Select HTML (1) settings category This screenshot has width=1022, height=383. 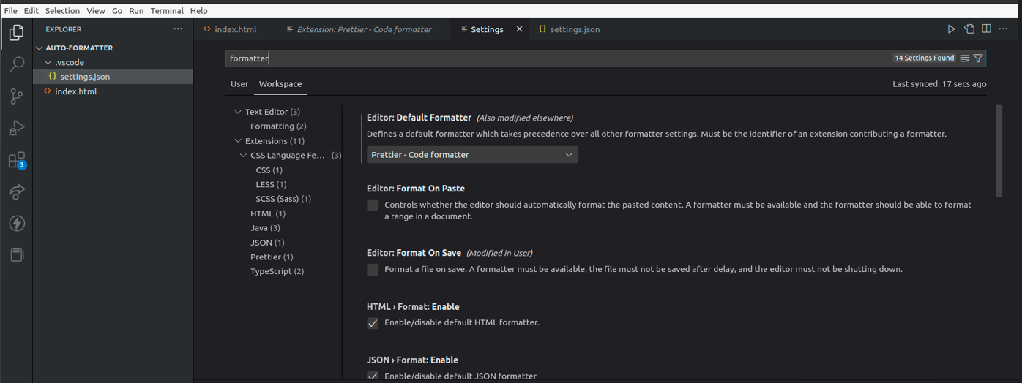click(268, 213)
